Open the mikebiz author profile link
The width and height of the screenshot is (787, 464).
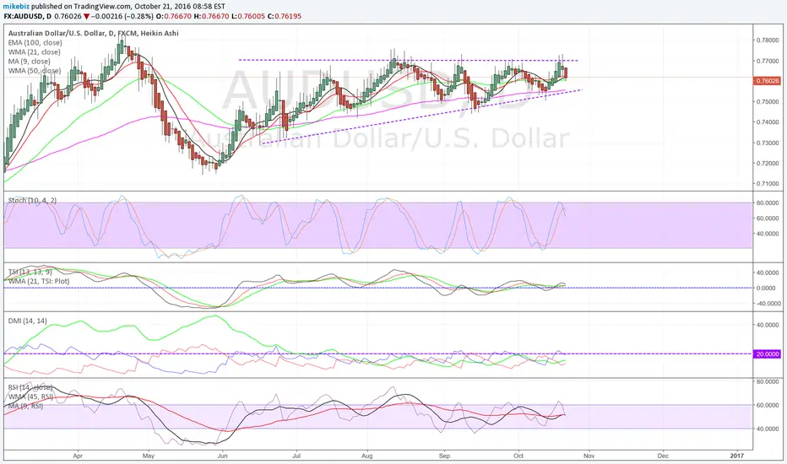pos(15,7)
